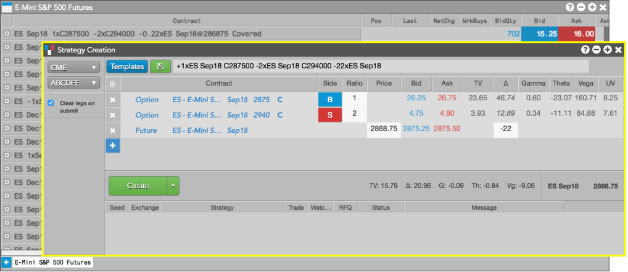This screenshot has width=628, height=272.
Task: Edit the ratio field showing 1
Action: tap(355, 98)
